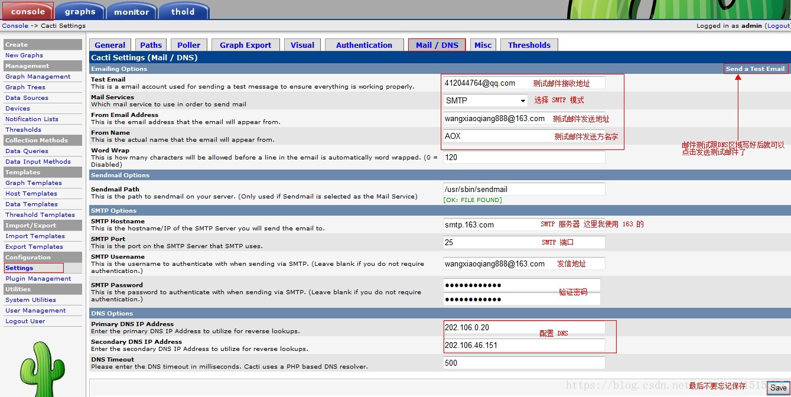
Task: Focus the SMTP Port field
Action: 524,243
